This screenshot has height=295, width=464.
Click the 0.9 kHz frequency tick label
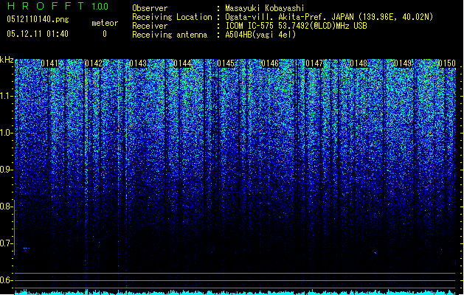pyautogui.click(x=6, y=170)
